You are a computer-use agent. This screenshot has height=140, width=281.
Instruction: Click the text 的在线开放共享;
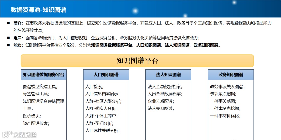tap(28, 31)
